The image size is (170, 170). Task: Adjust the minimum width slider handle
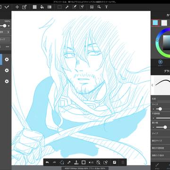coord(165,127)
